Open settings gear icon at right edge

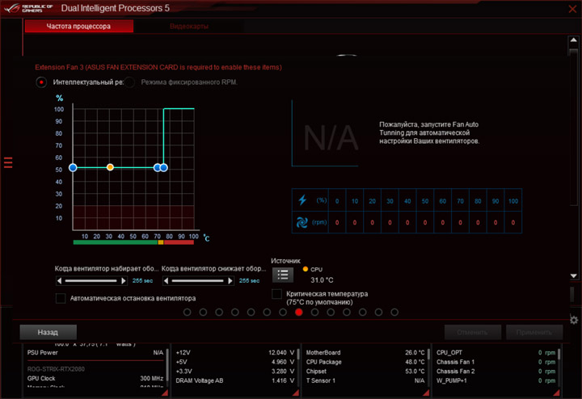tap(574, 320)
